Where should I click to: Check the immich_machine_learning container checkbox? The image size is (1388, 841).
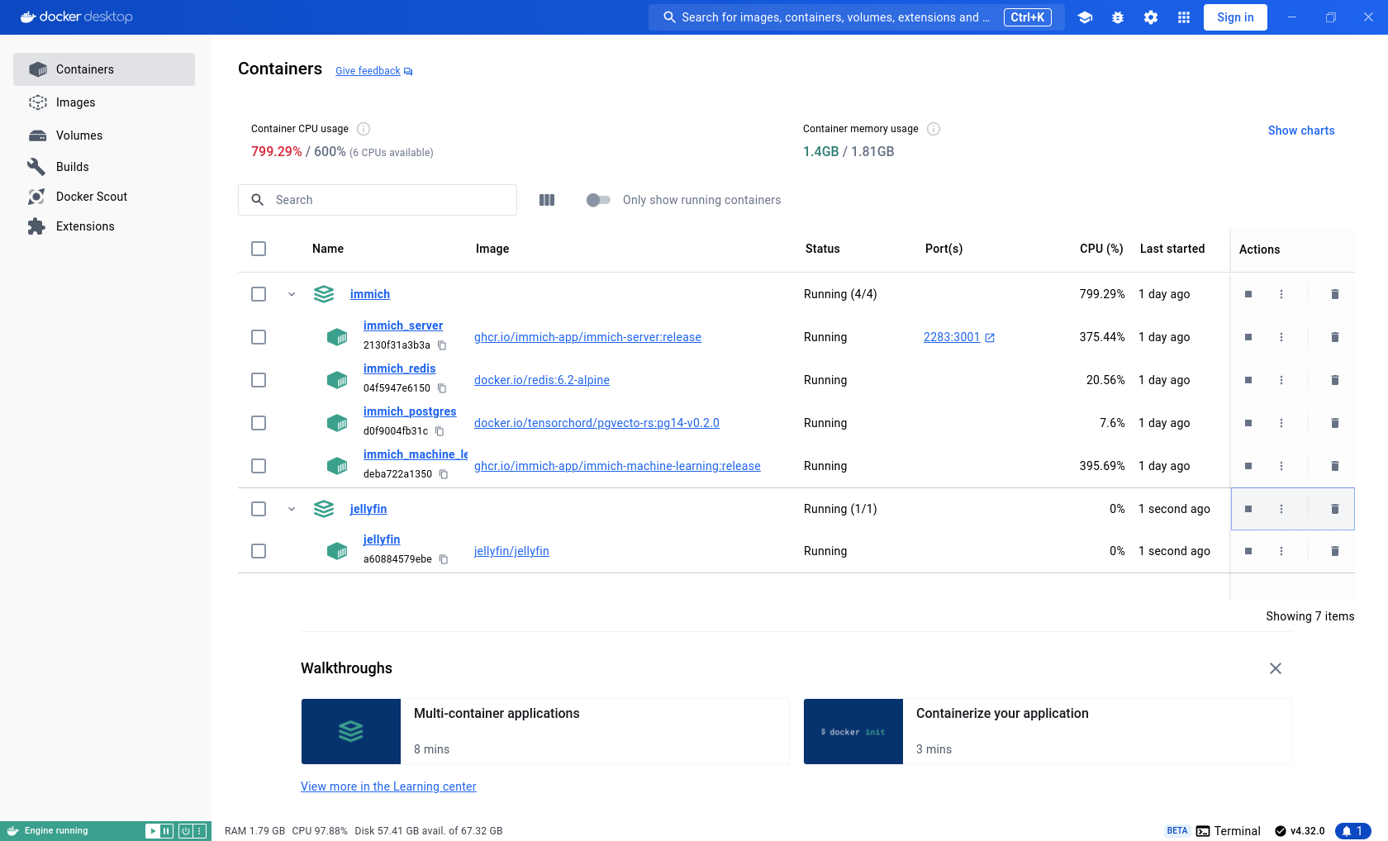point(259,466)
